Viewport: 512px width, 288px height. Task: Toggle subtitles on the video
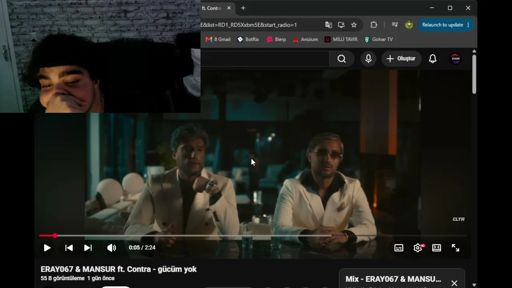[399, 248]
